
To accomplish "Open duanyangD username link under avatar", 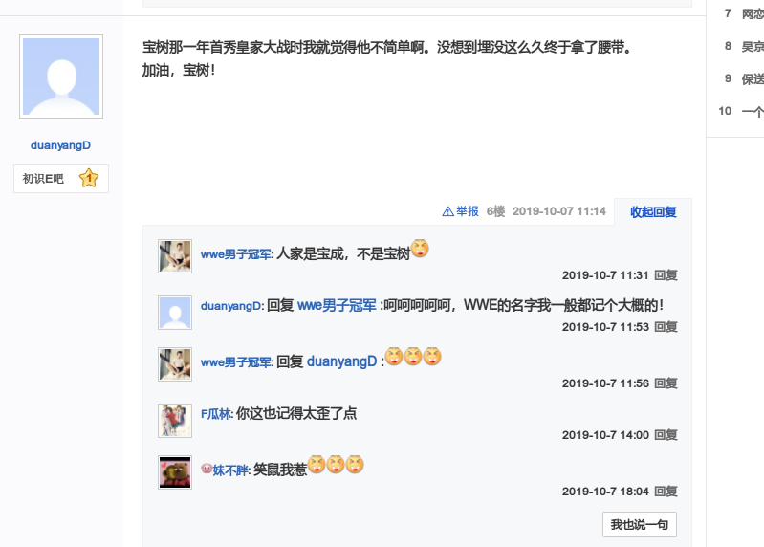I will click(60, 145).
